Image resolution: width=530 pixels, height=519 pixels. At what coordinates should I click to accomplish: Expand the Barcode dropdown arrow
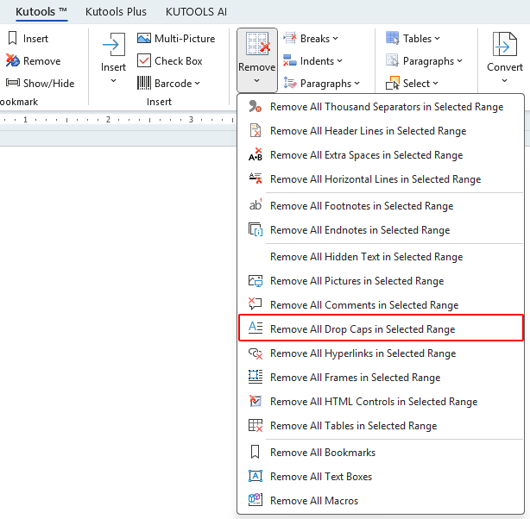198,84
